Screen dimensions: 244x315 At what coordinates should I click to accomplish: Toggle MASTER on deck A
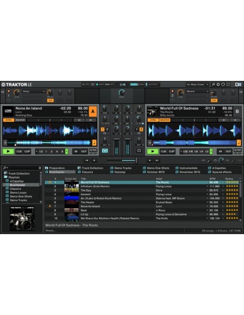click(21, 120)
